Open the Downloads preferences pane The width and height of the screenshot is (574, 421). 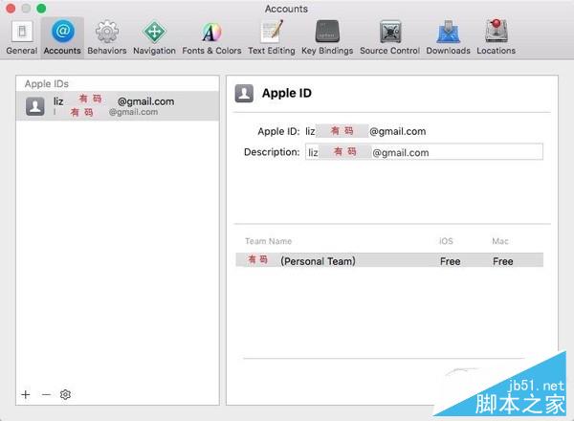pyautogui.click(x=448, y=37)
